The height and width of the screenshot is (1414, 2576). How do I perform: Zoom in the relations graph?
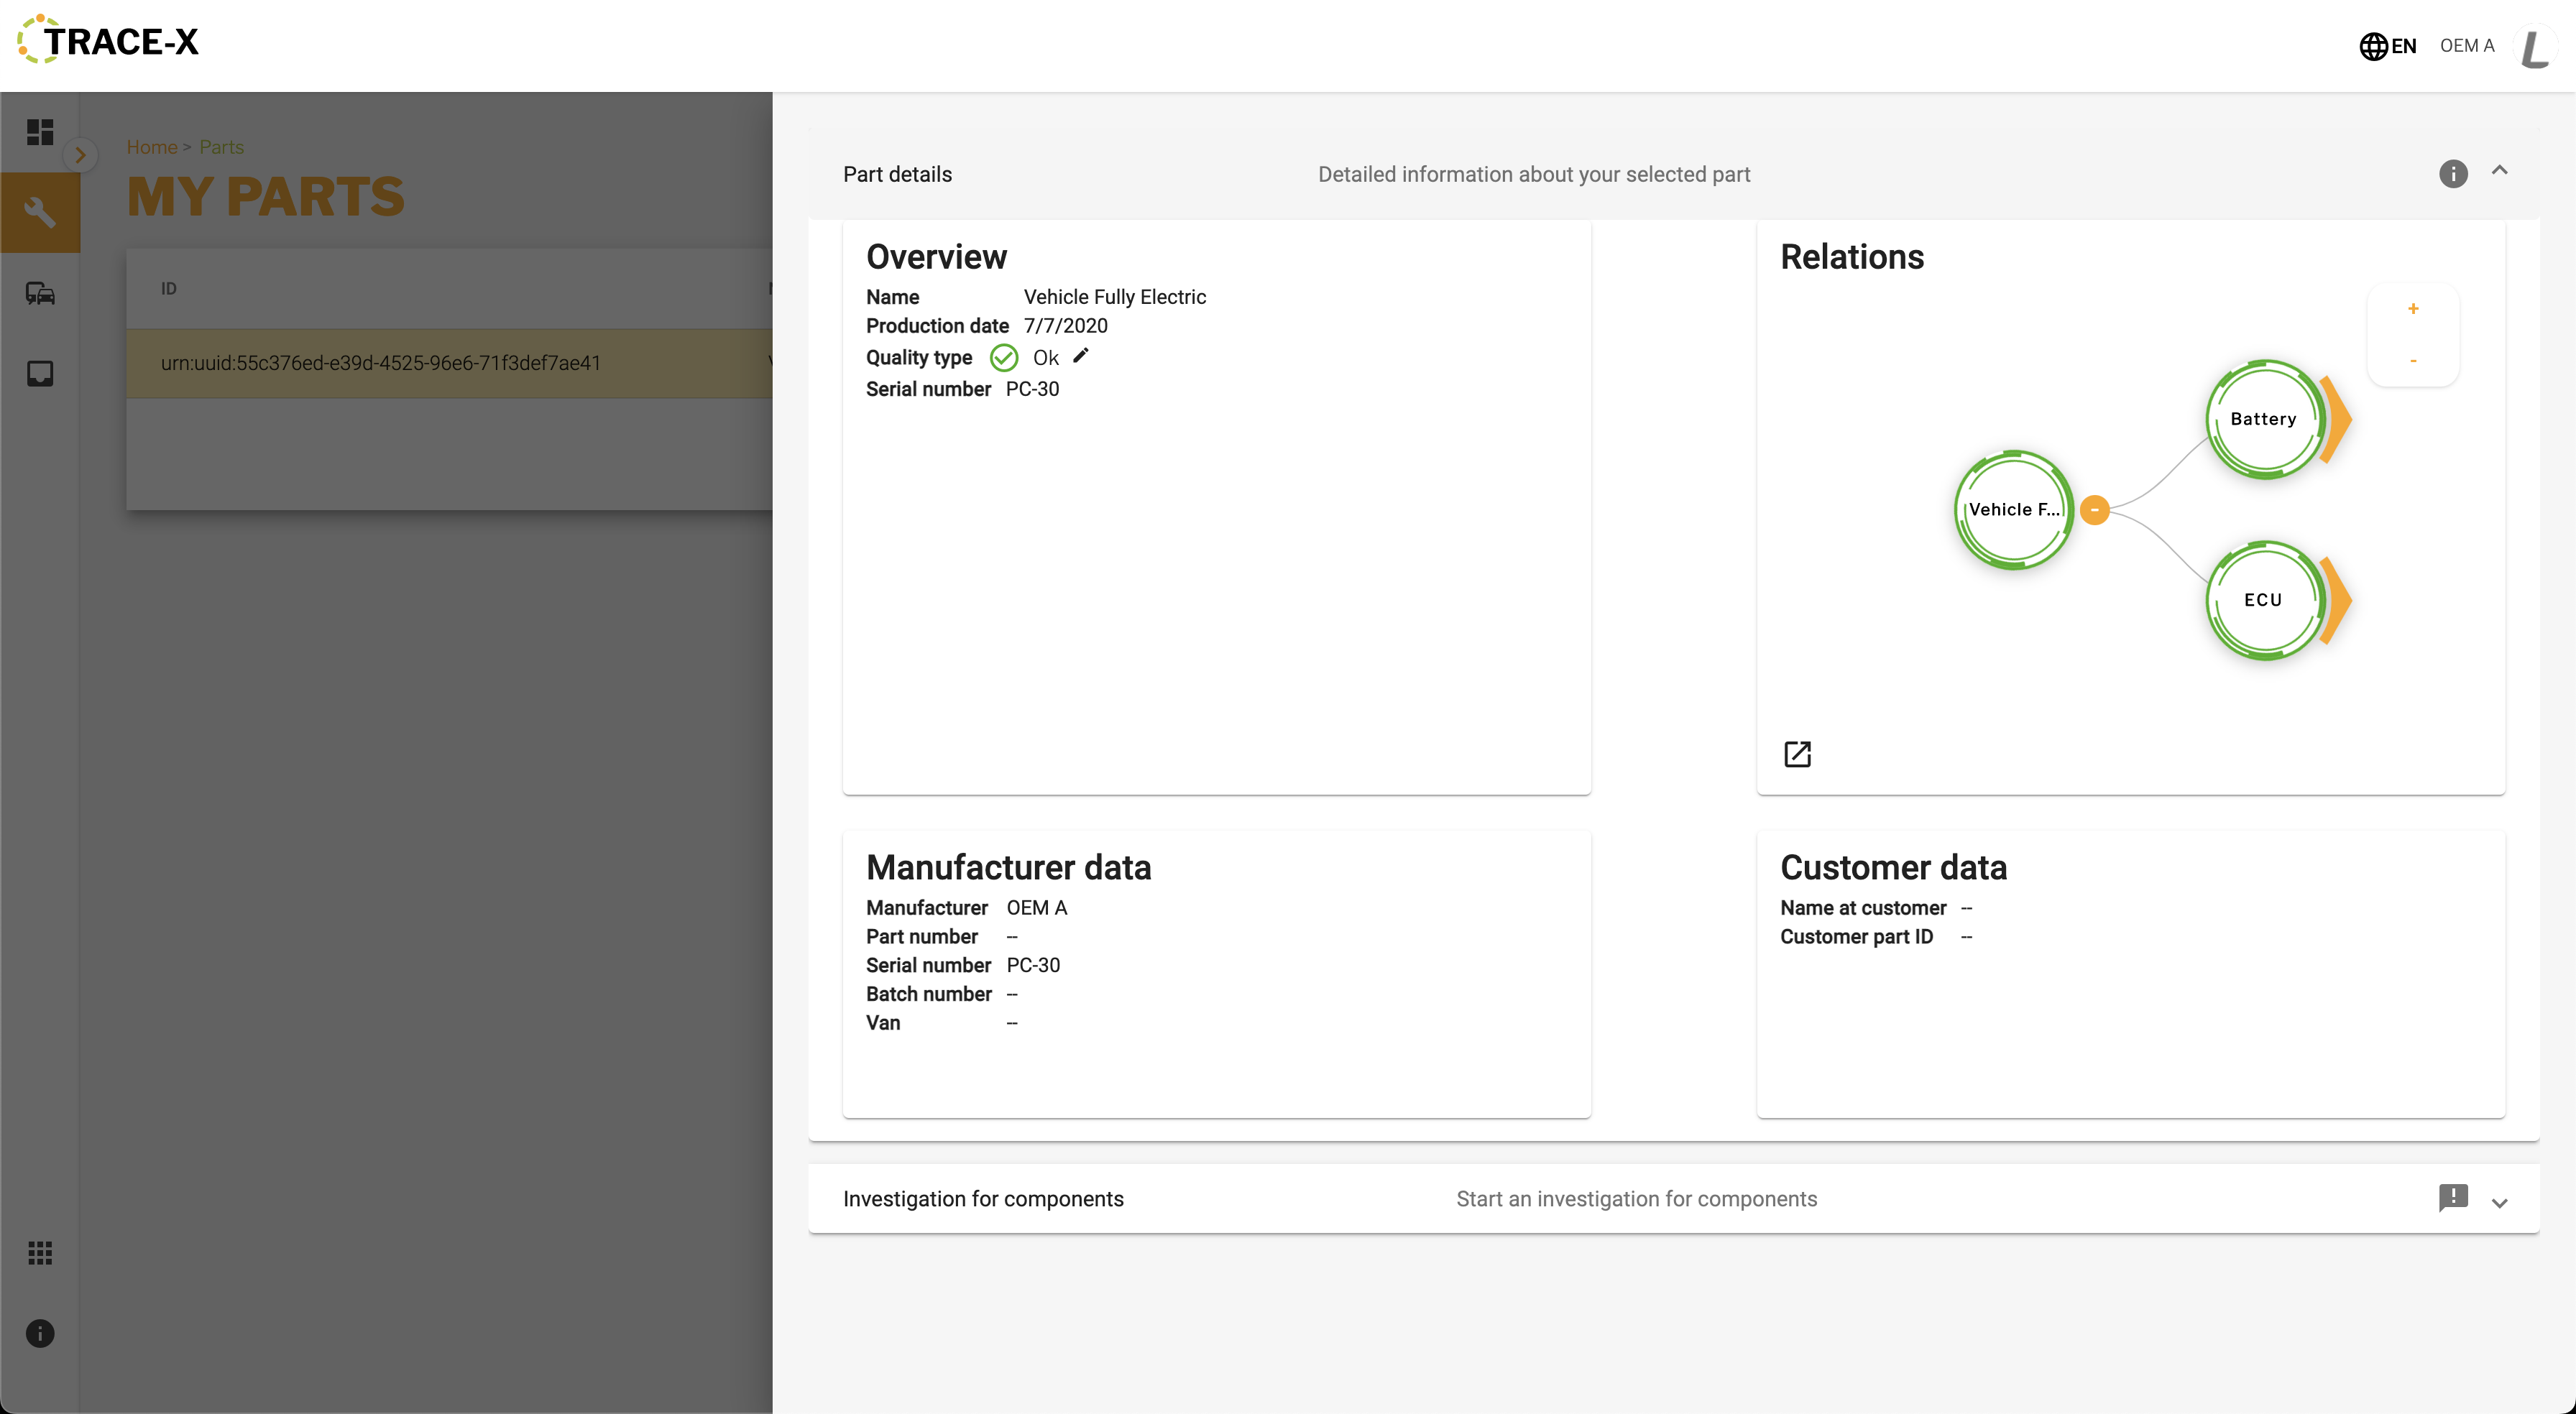tap(2413, 309)
